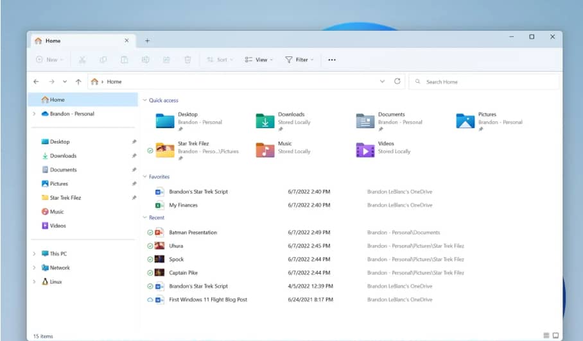
Task: Open the Spock image thumbnail
Action: [x=159, y=260]
